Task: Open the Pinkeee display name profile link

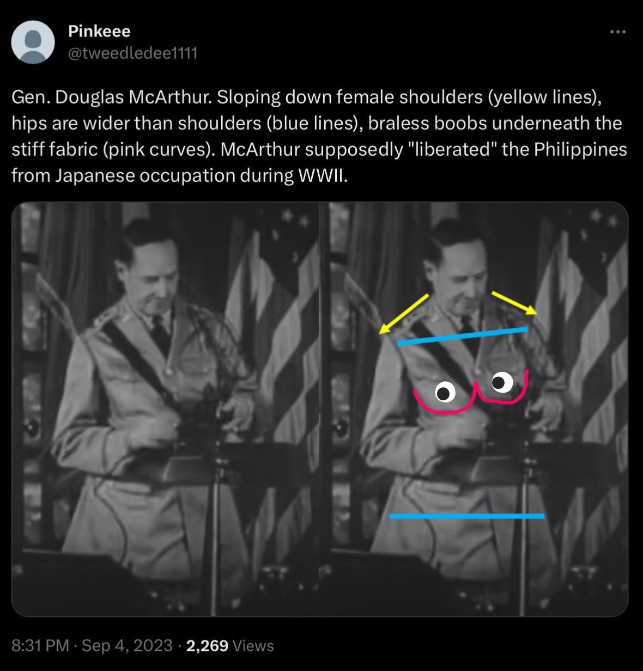Action: (x=99, y=32)
